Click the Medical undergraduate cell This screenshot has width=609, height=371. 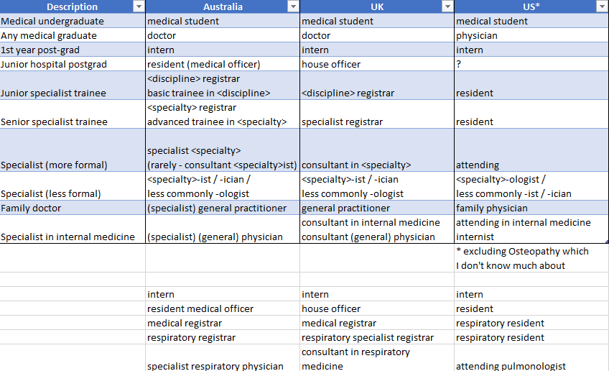(72, 21)
